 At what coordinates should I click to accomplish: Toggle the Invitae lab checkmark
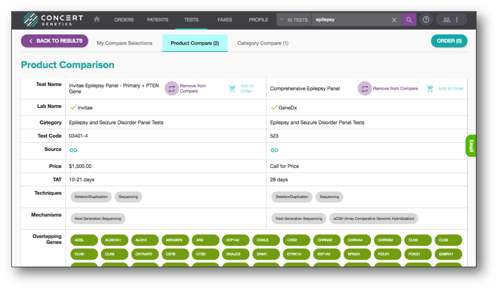coord(73,108)
